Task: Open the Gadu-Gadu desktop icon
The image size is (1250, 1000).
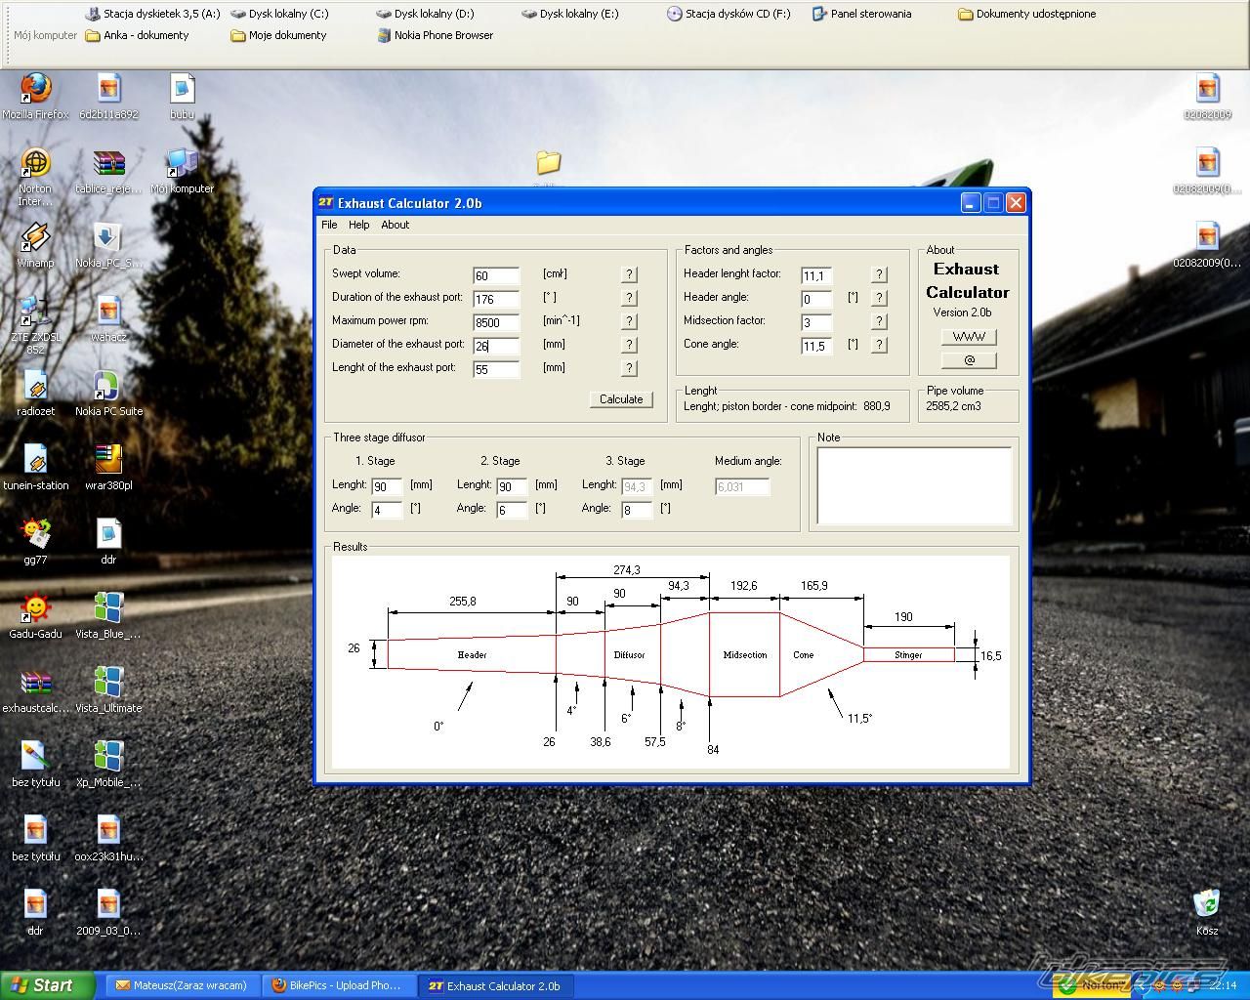Action: (35, 610)
